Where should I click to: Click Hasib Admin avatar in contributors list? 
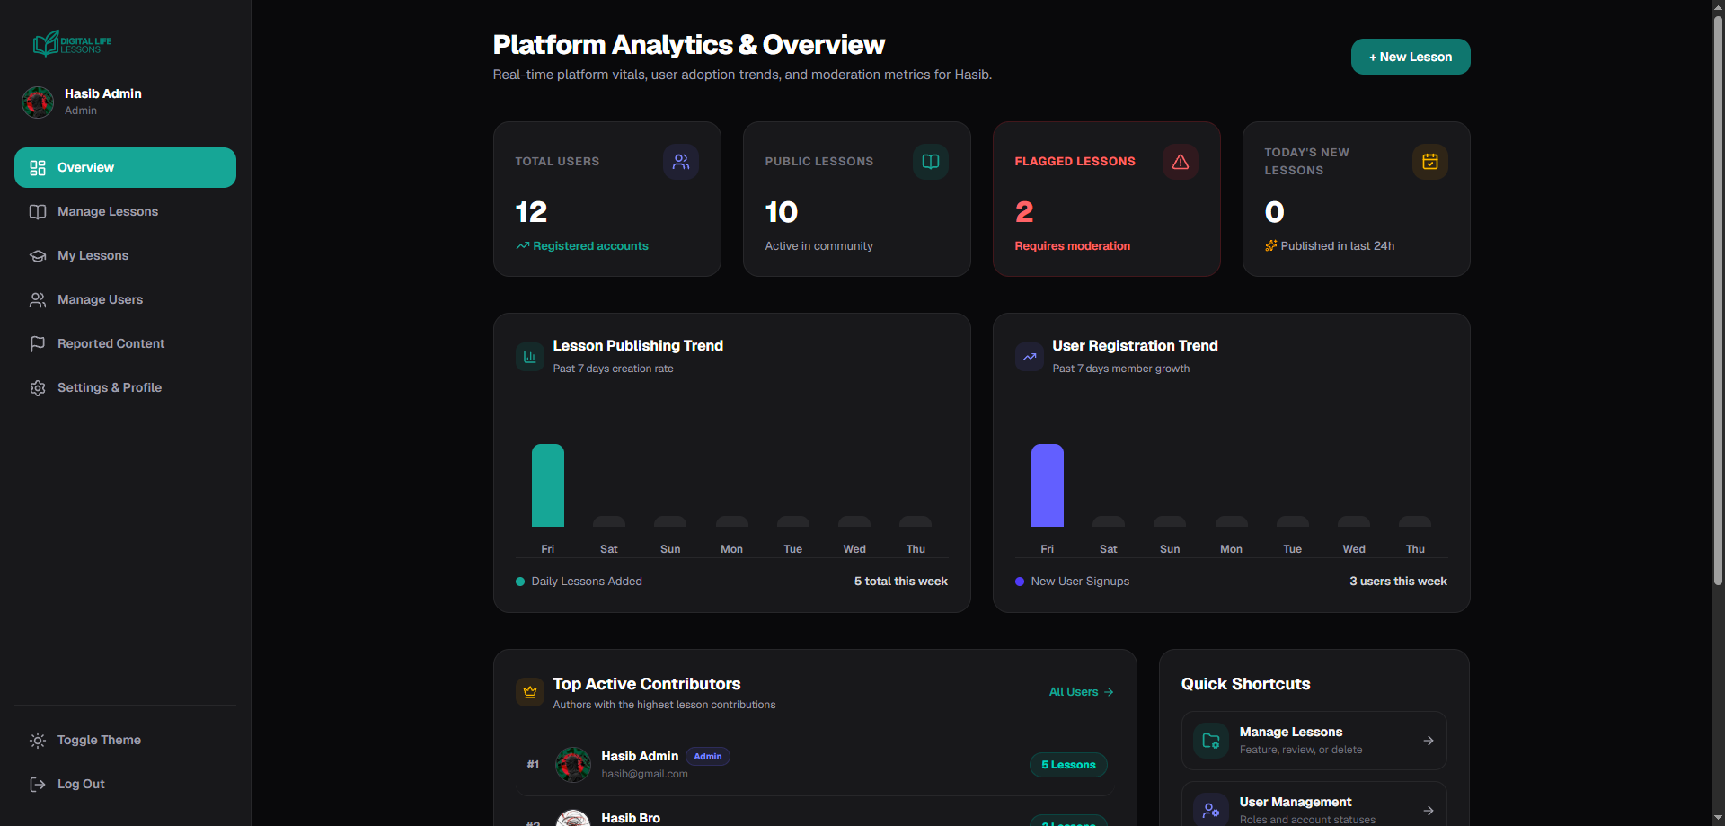coord(573,765)
